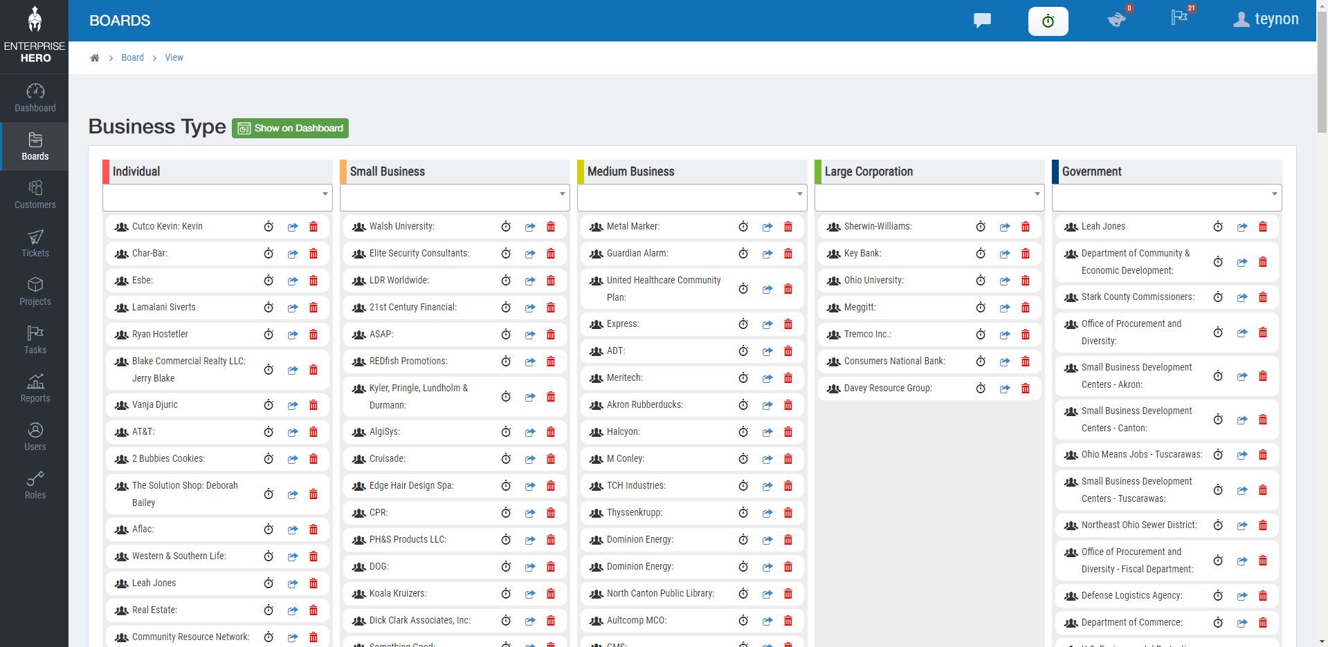Open Roles in sidebar

(x=35, y=485)
